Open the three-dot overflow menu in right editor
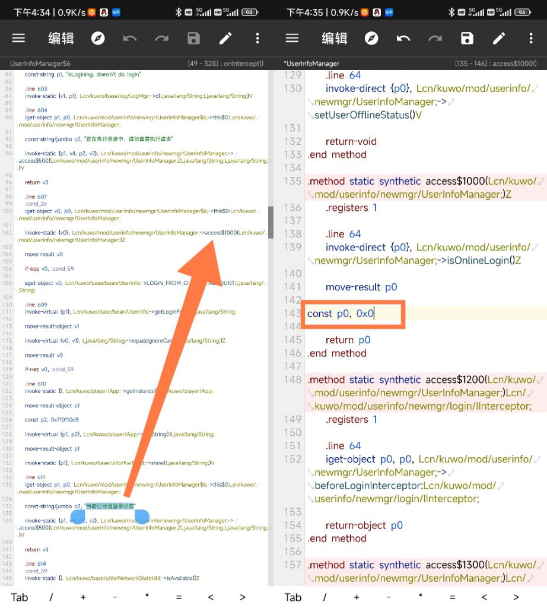 click(531, 39)
